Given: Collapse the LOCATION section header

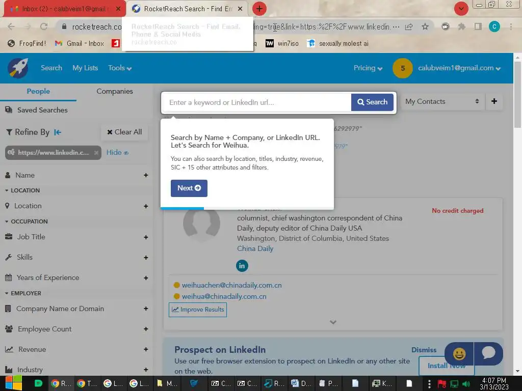Looking at the screenshot, I should (22, 190).
